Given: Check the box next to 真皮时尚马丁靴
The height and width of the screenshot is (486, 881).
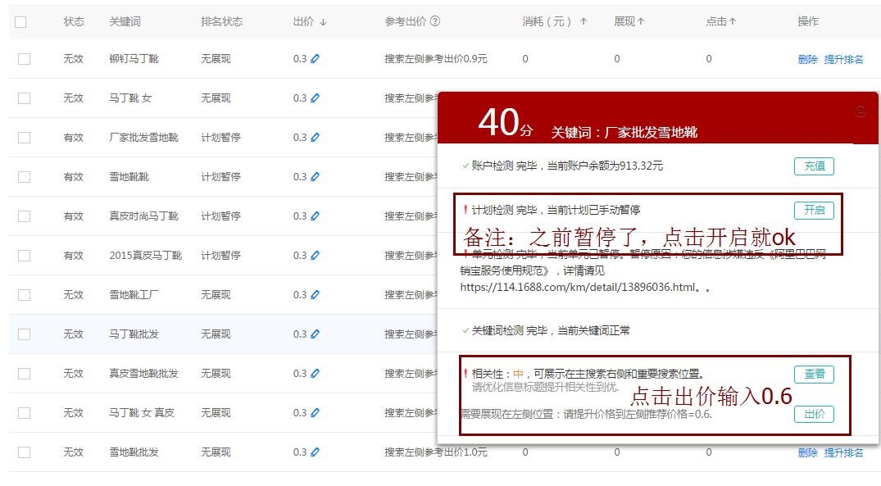Looking at the screenshot, I should click(x=24, y=216).
